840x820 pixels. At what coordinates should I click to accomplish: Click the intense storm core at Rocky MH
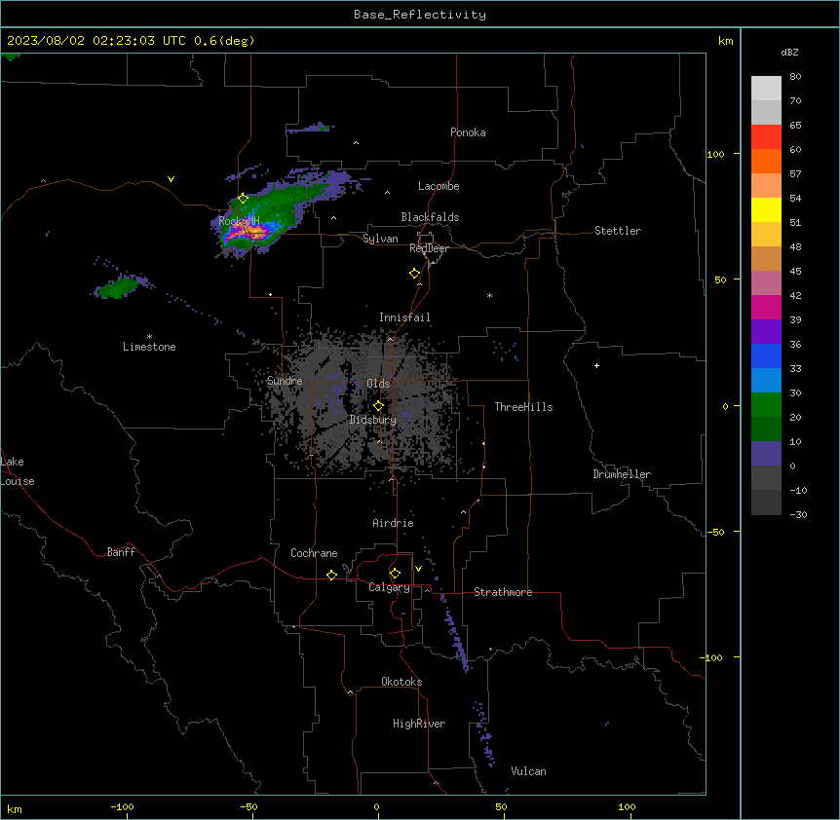pos(249,233)
